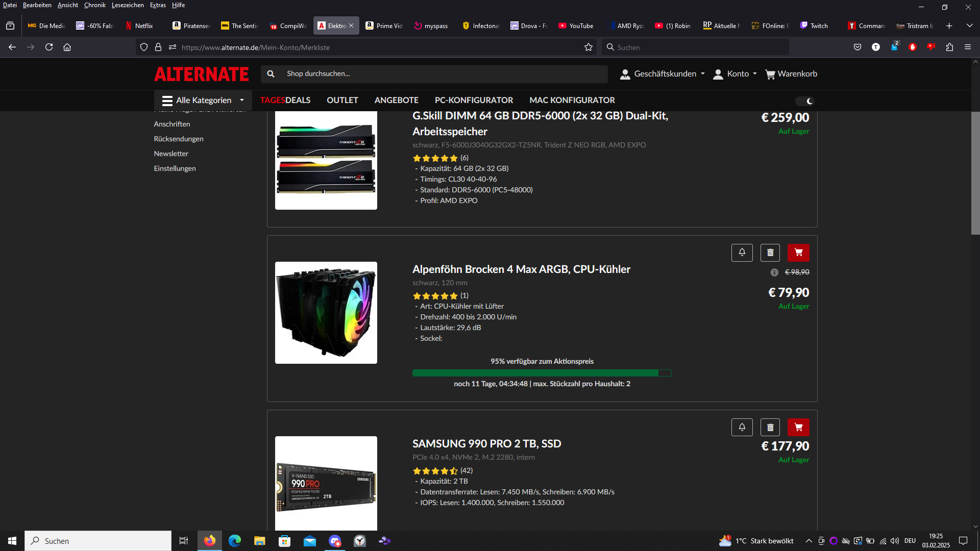Expand the Alle Kategorien dropdown
Image resolution: width=980 pixels, height=551 pixels.
coord(203,101)
